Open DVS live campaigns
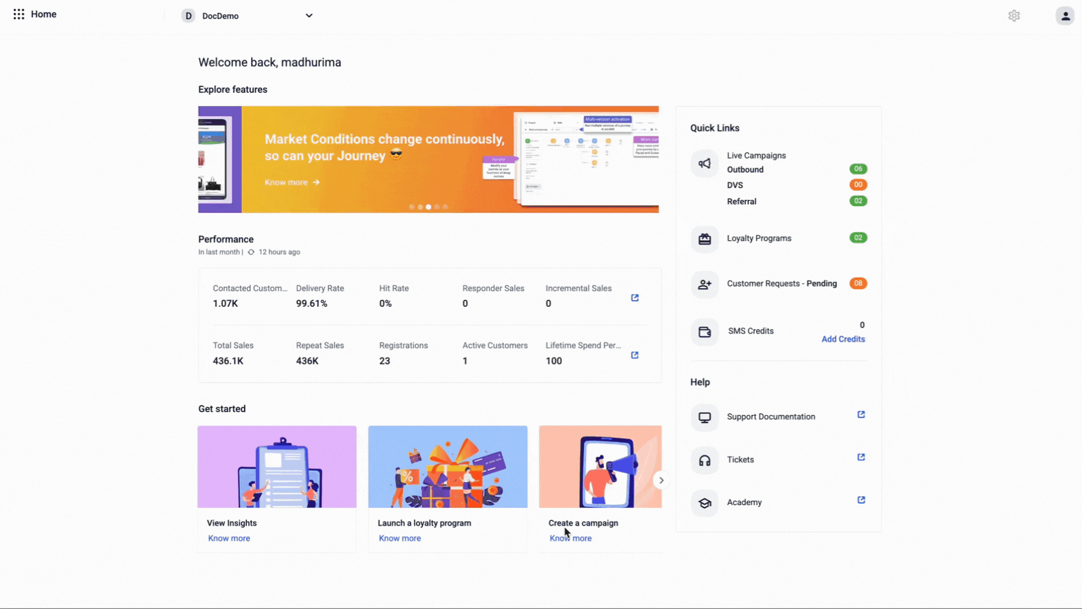This screenshot has height=609, width=1082. (x=735, y=185)
